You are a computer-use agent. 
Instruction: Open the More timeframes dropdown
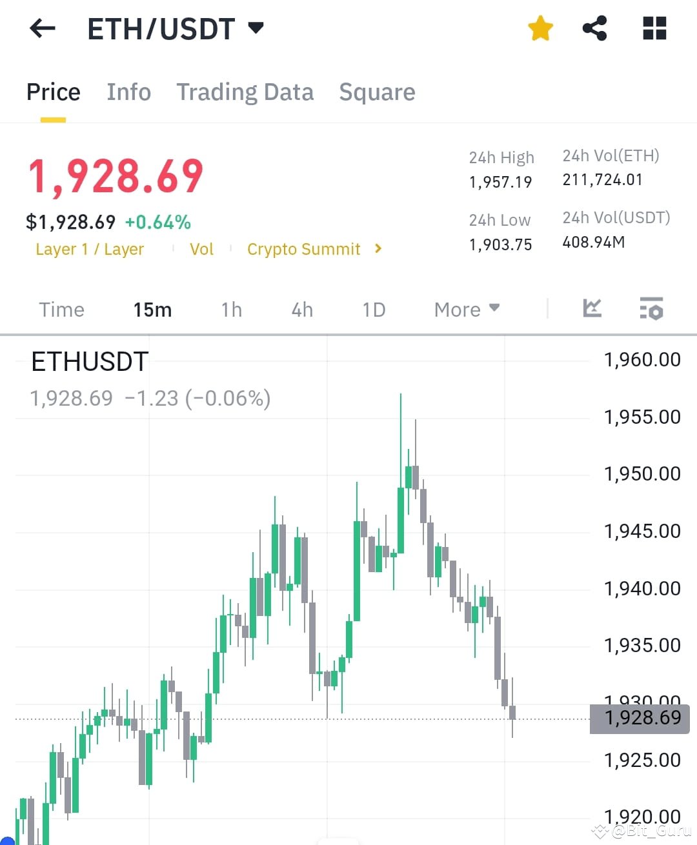tap(466, 310)
